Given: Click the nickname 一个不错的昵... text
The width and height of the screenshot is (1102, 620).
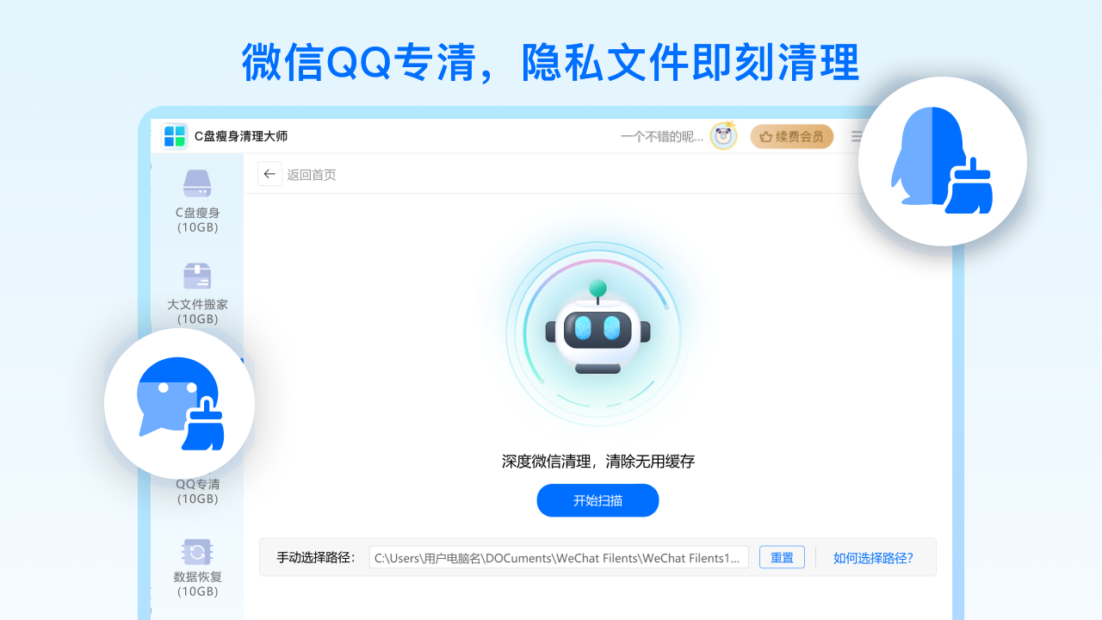Looking at the screenshot, I should coord(662,136).
